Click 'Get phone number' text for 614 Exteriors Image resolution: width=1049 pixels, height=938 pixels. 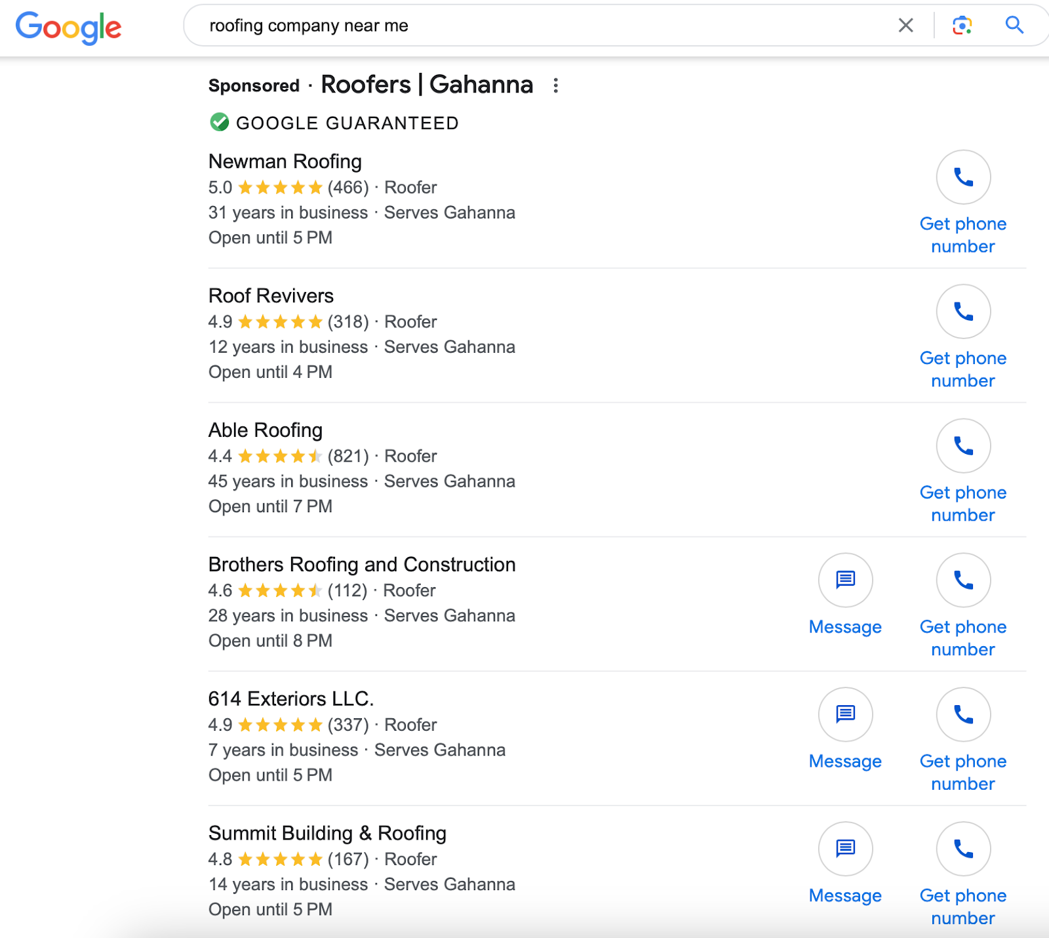[963, 773]
